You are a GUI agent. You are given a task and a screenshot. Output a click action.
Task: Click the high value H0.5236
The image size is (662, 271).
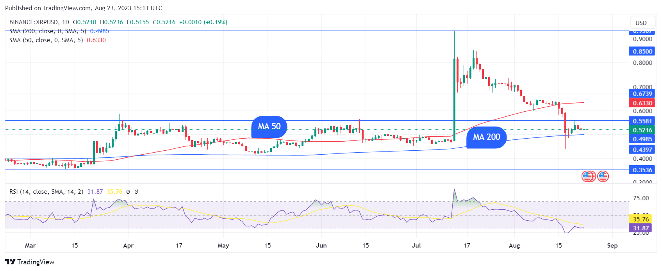(111, 22)
